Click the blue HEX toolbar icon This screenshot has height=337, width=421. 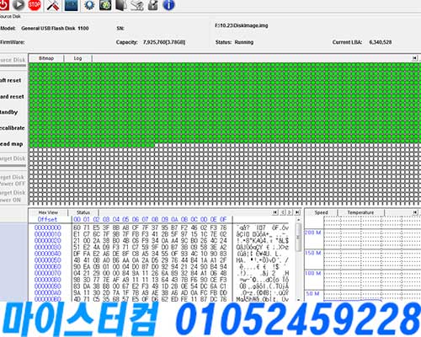pos(71,5)
